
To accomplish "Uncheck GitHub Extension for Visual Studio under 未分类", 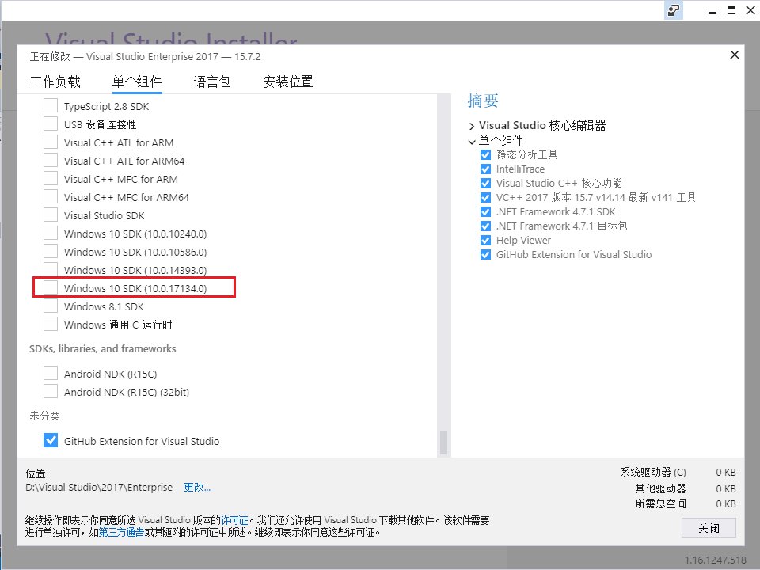I will [x=51, y=440].
